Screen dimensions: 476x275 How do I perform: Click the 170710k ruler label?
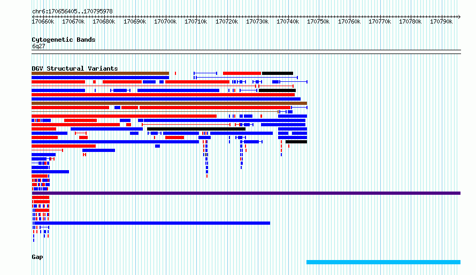coord(196,22)
